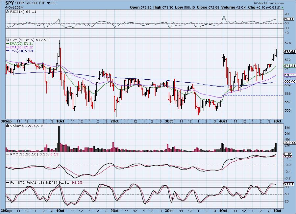
Task: Click the blue dashed horizontal price line
Action: (x=253, y=95)
